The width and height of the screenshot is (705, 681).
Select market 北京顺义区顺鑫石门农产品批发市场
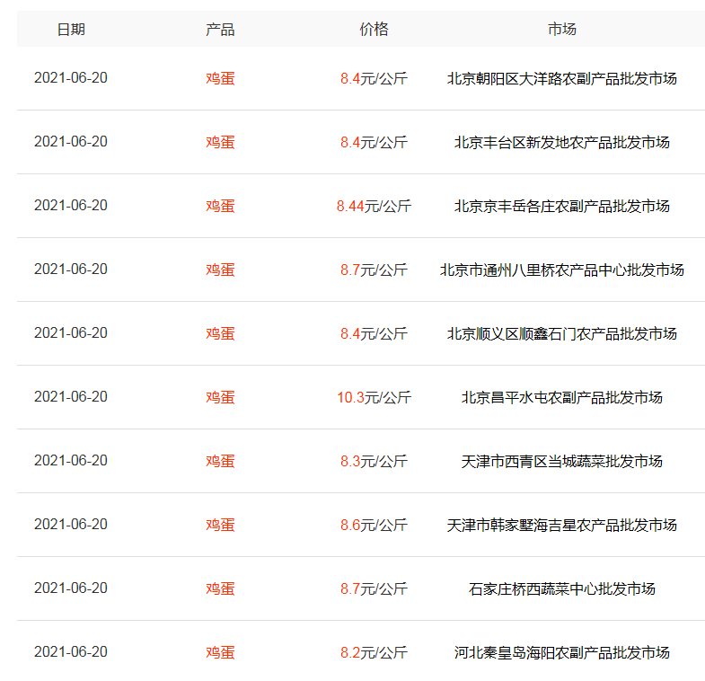tap(561, 333)
